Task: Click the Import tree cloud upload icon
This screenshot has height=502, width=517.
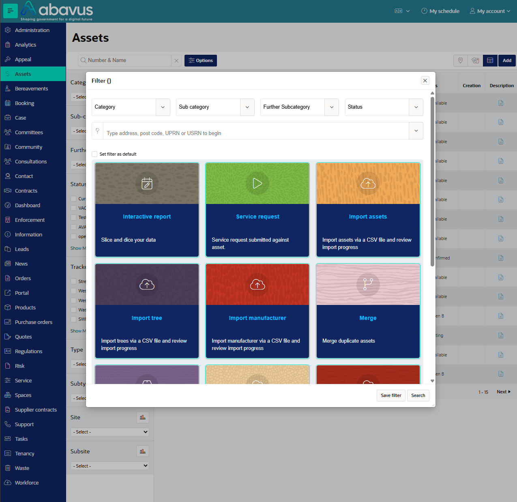Action: (x=147, y=285)
